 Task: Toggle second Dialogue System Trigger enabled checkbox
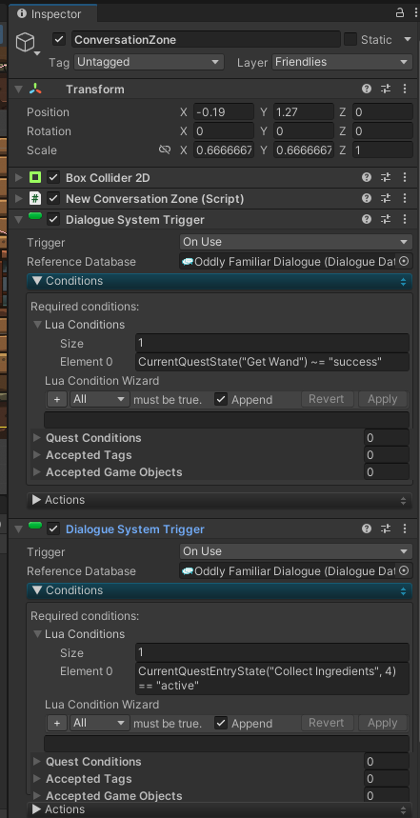(x=52, y=529)
